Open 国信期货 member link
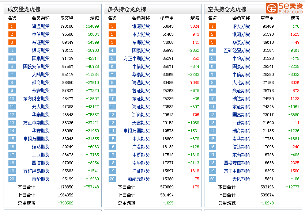The height and width of the screenshot is (211, 305). point(41,163)
